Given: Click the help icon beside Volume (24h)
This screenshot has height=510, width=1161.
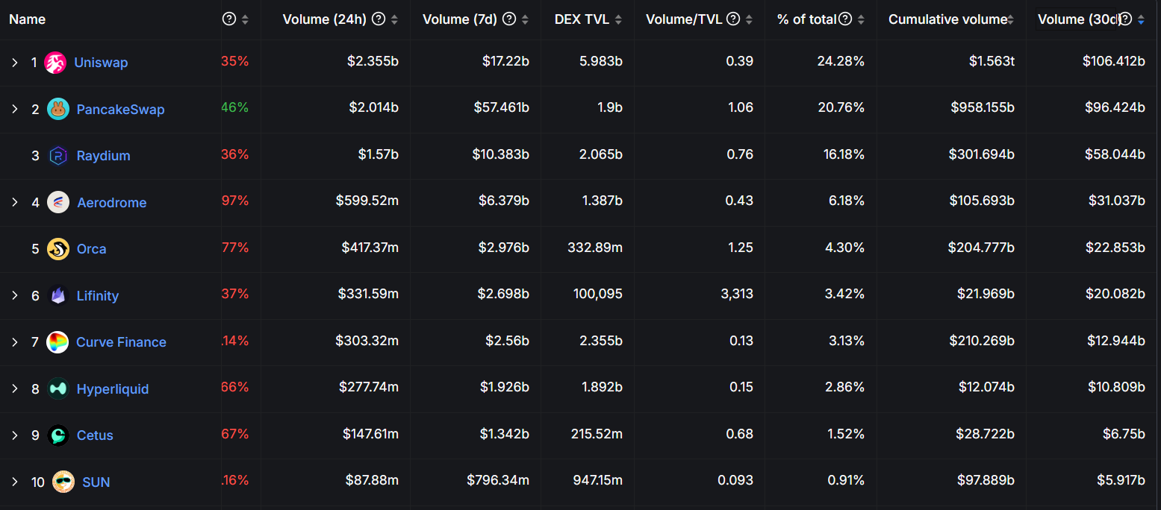Looking at the screenshot, I should tap(379, 19).
